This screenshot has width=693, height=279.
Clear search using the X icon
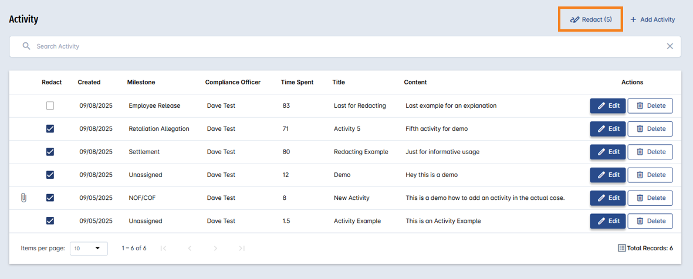670,46
